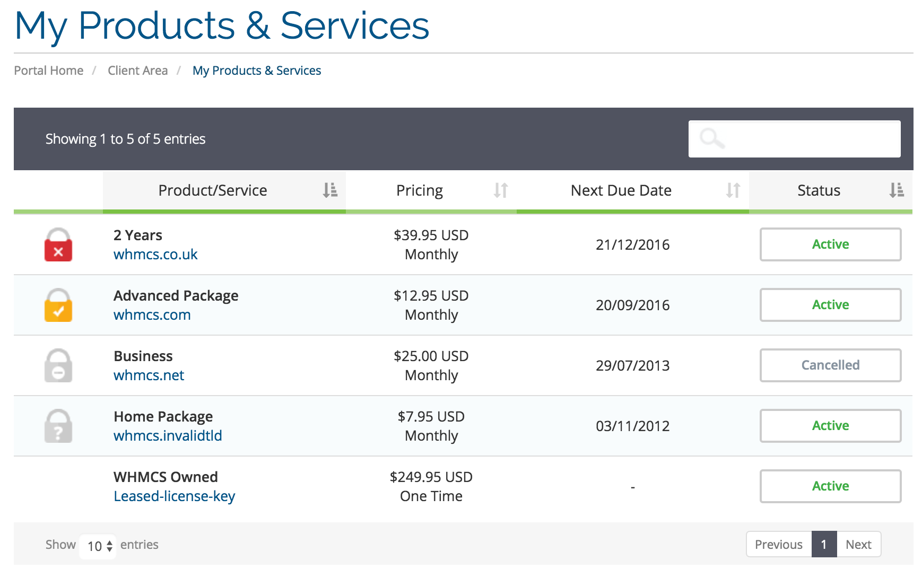Click the Next Due Date sort arrows

[x=733, y=190]
